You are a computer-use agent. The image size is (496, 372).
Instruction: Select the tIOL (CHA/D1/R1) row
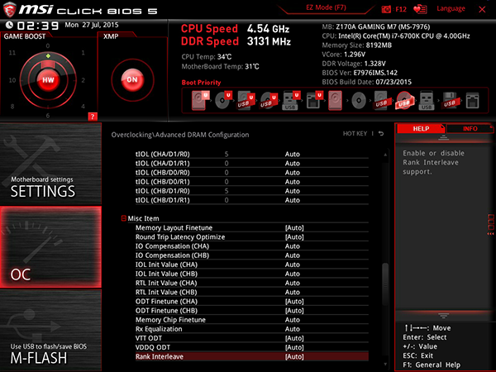pos(252,163)
